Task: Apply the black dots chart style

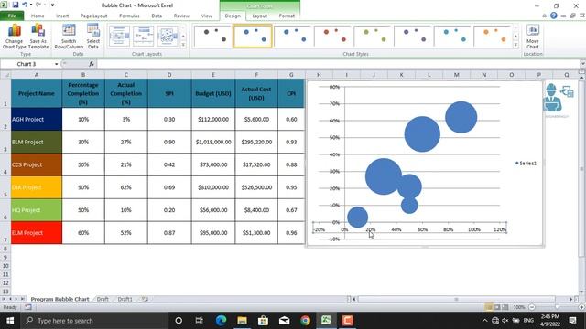Action: 212,37
